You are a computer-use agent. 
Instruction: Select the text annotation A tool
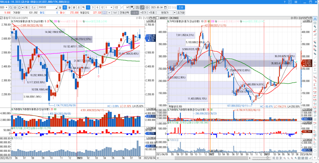tap(315, 19)
